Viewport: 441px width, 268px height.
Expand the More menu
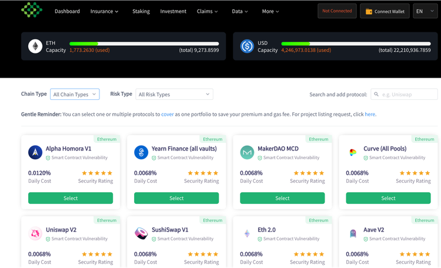coord(270,11)
